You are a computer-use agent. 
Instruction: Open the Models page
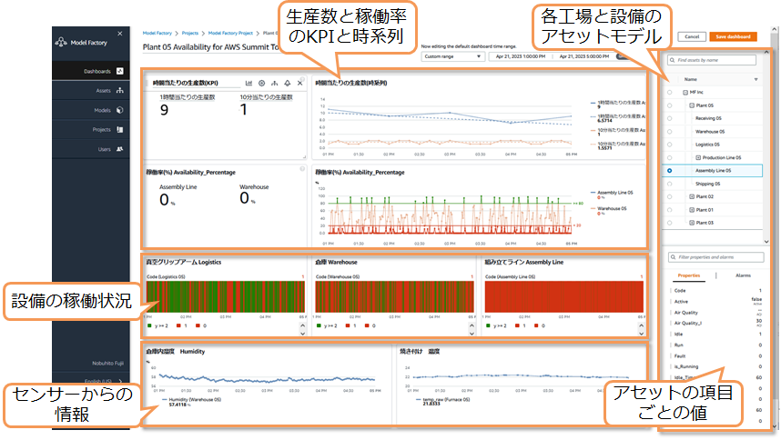[91, 110]
